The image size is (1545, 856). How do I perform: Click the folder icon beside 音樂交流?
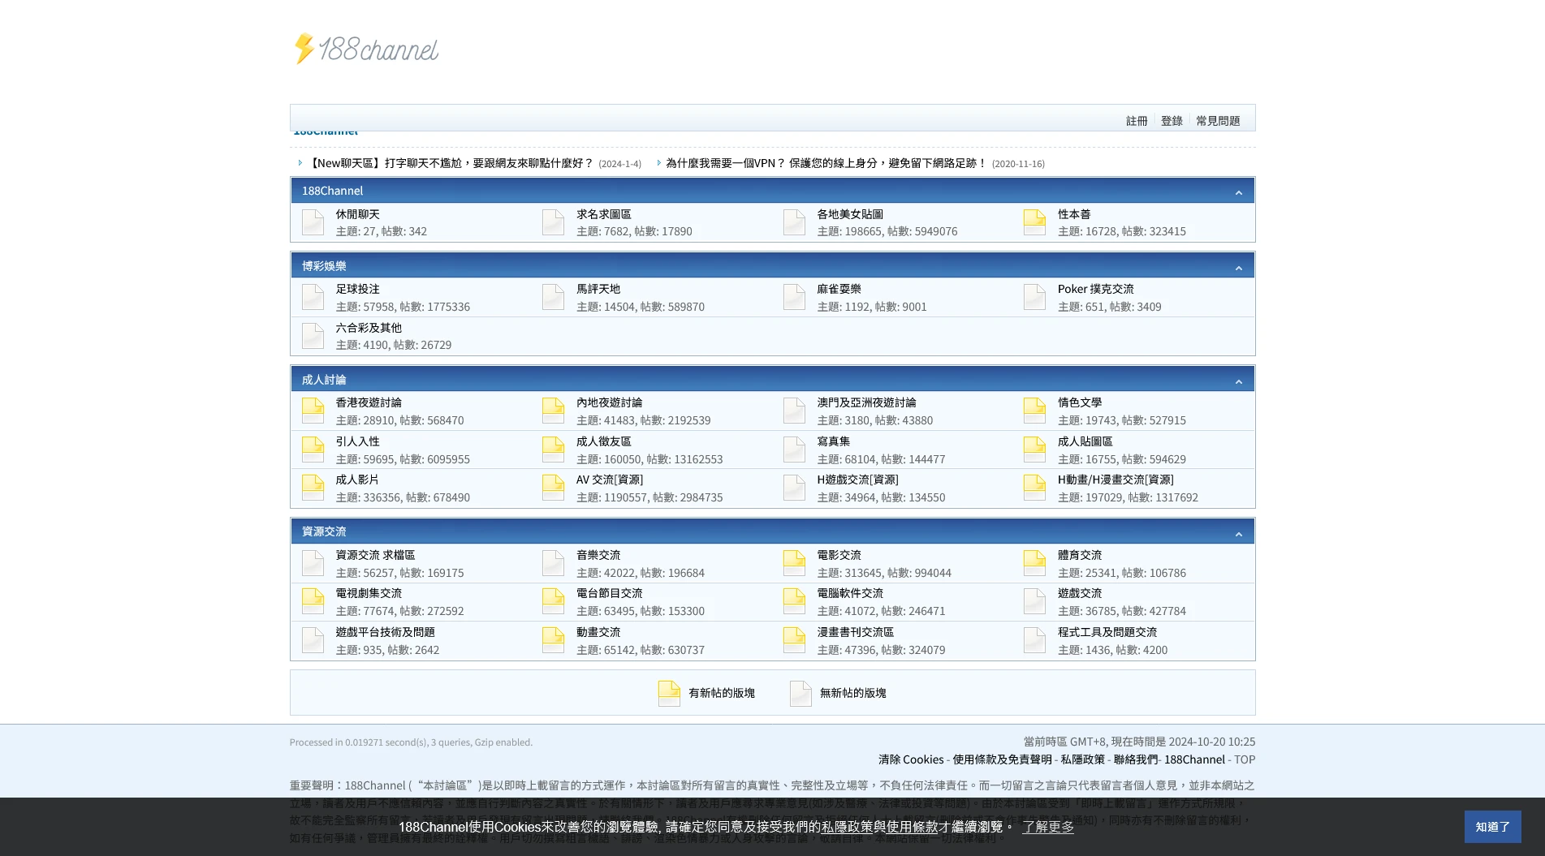553,563
